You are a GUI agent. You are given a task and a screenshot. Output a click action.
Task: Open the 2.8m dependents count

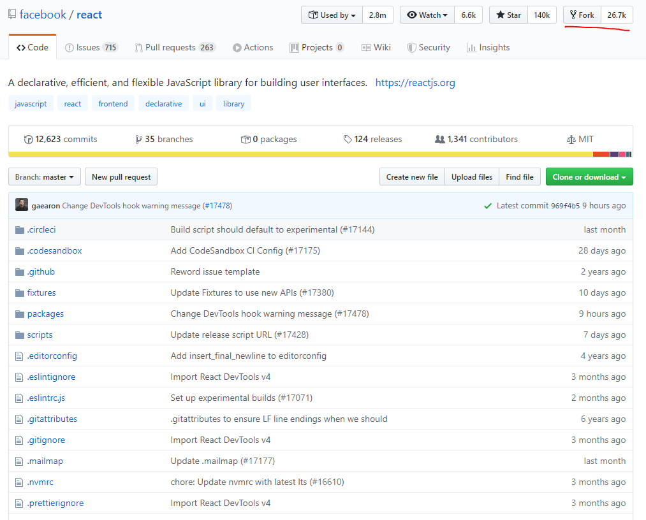click(378, 15)
